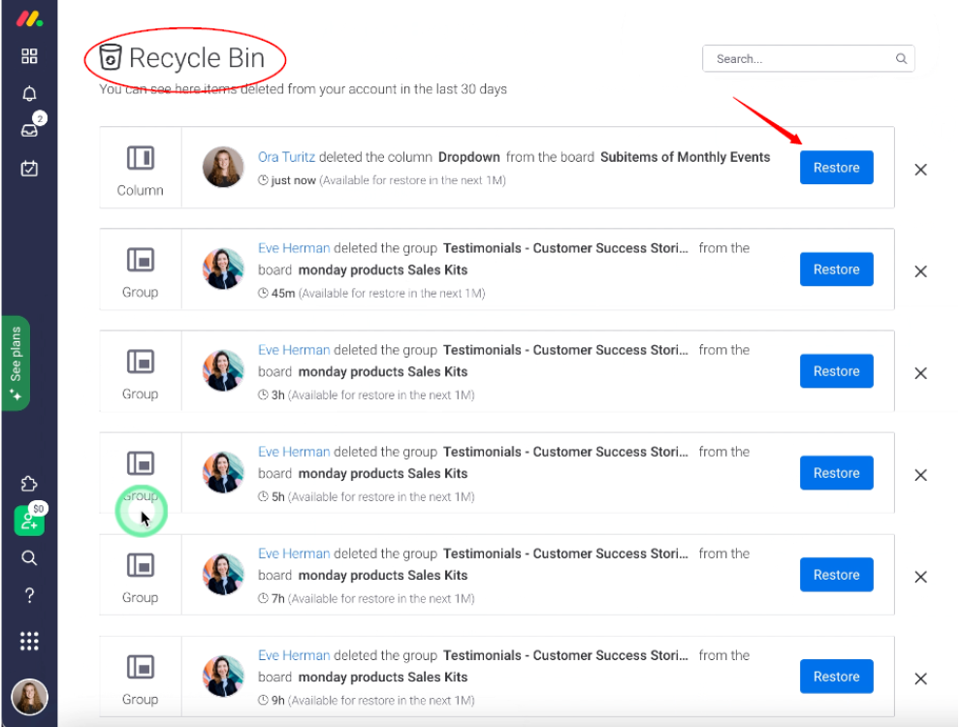Dismiss the Dropdown column entry with X

coord(920,170)
